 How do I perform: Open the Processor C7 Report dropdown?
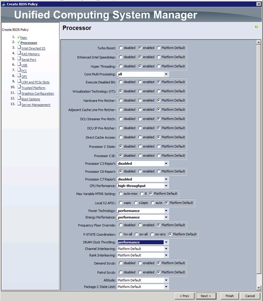coord(166,179)
